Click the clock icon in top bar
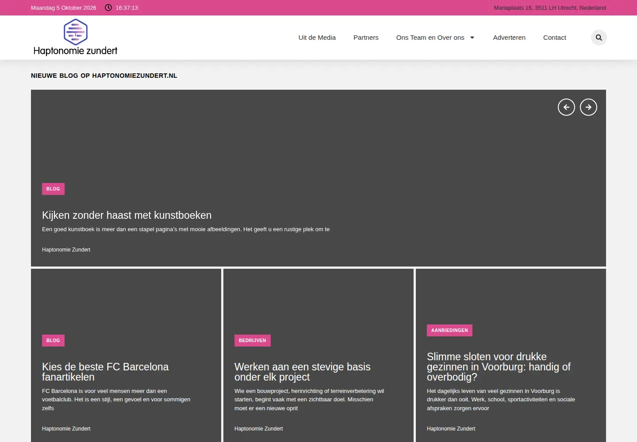The height and width of the screenshot is (442, 637). [108, 8]
